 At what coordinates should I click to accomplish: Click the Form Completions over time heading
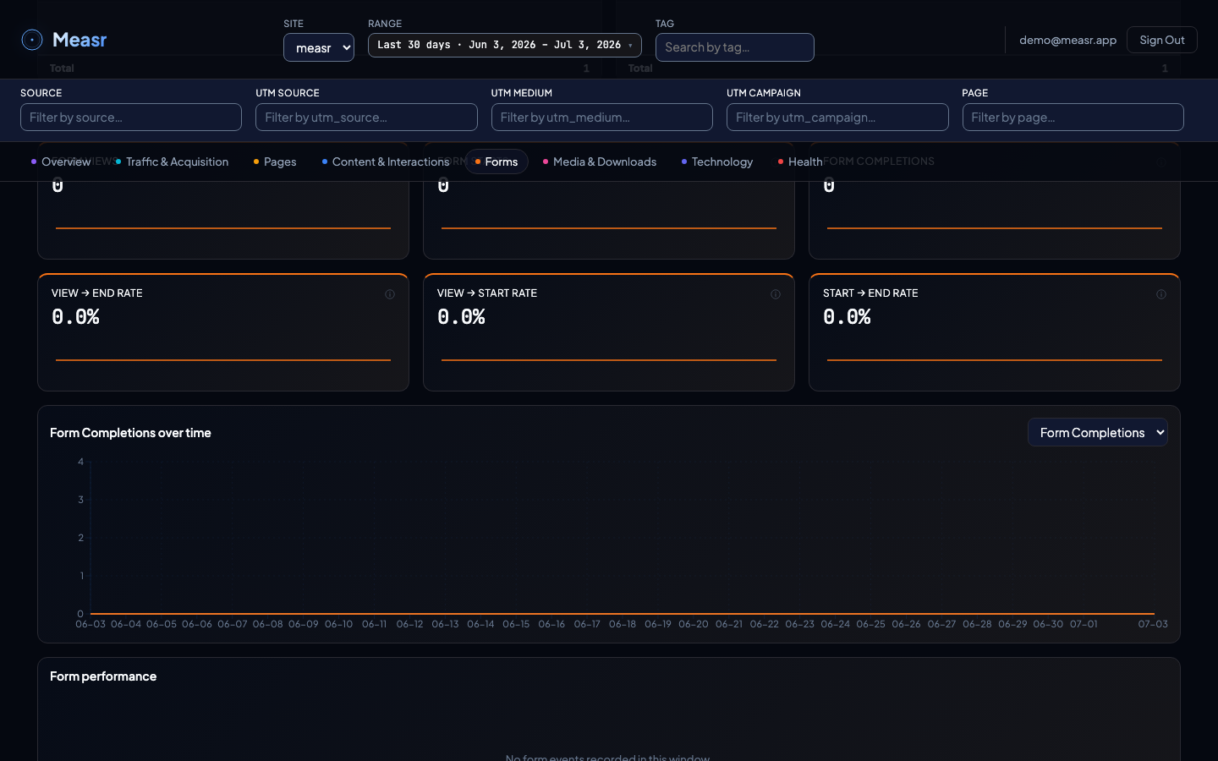tap(130, 433)
